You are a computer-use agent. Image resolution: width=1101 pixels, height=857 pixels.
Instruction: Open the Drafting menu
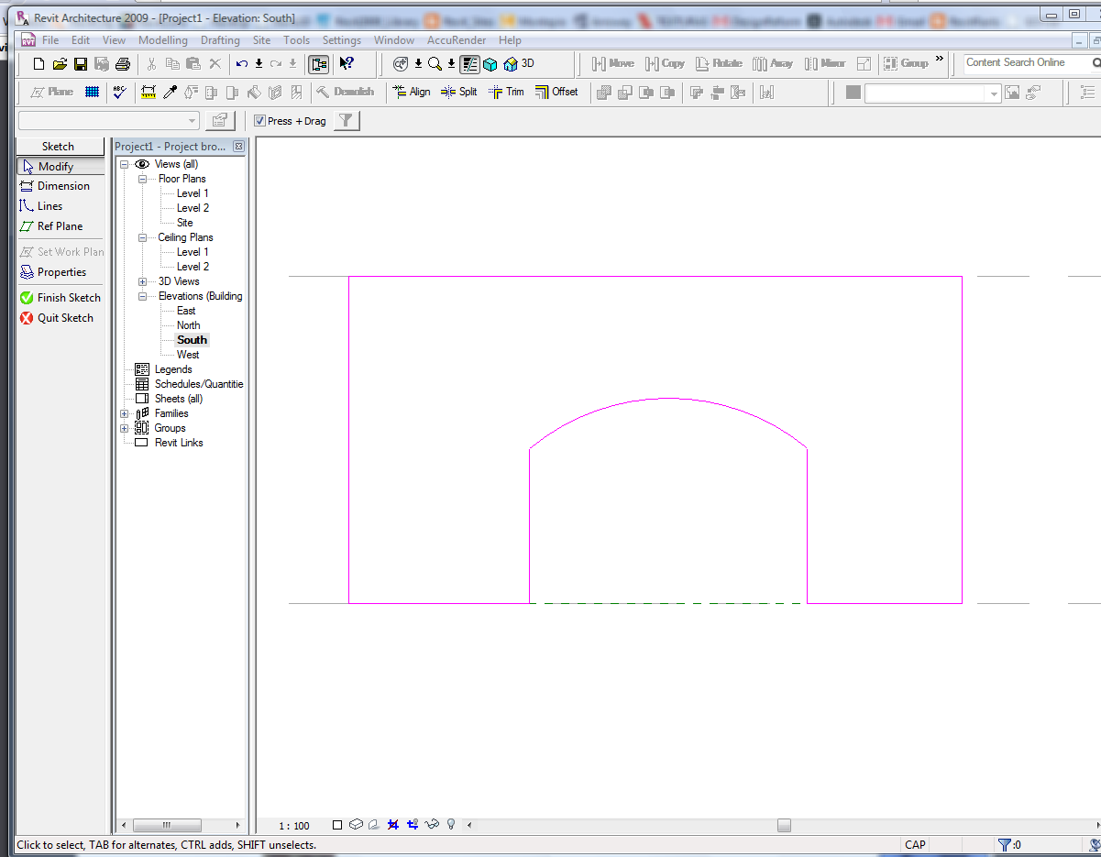(x=220, y=40)
